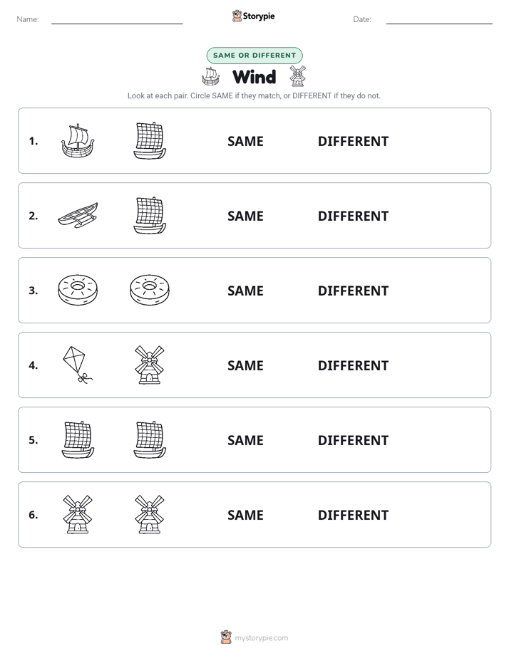The width and height of the screenshot is (509, 658).
Task: Select SAME for pair 3
Action: tap(245, 291)
